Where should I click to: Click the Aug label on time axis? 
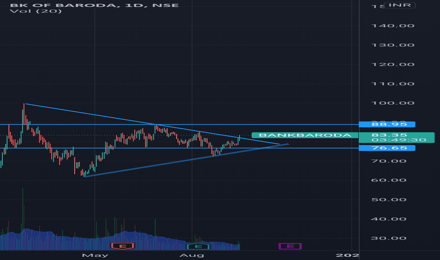tap(192, 255)
